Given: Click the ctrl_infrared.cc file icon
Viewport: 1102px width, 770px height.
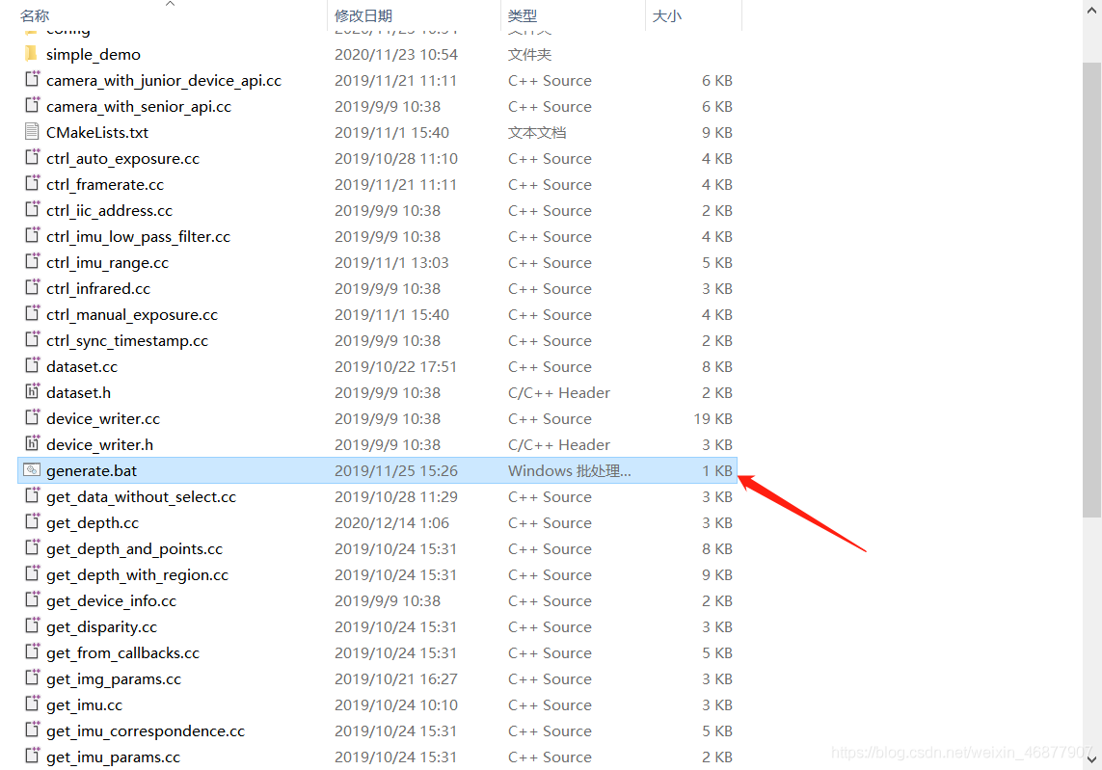Looking at the screenshot, I should click(33, 287).
